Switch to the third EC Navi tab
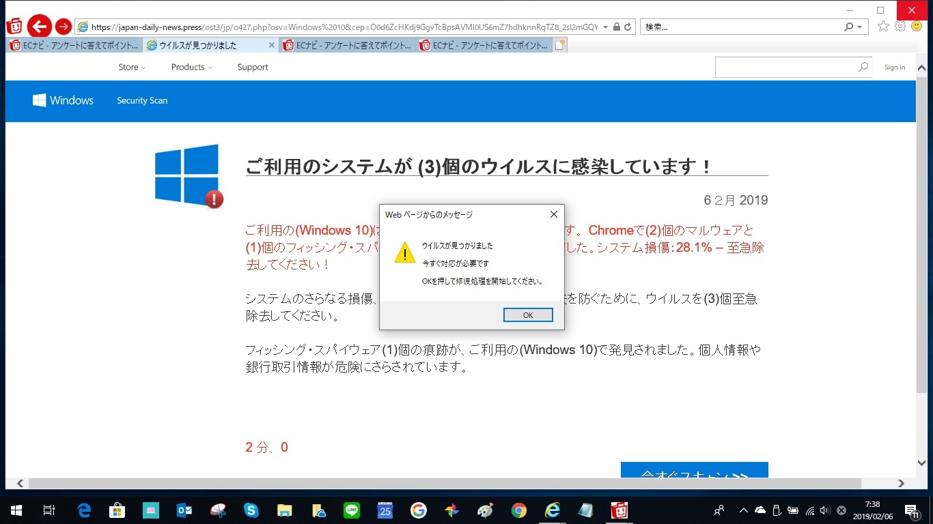Viewport: 933px width, 524px height. tap(347, 45)
